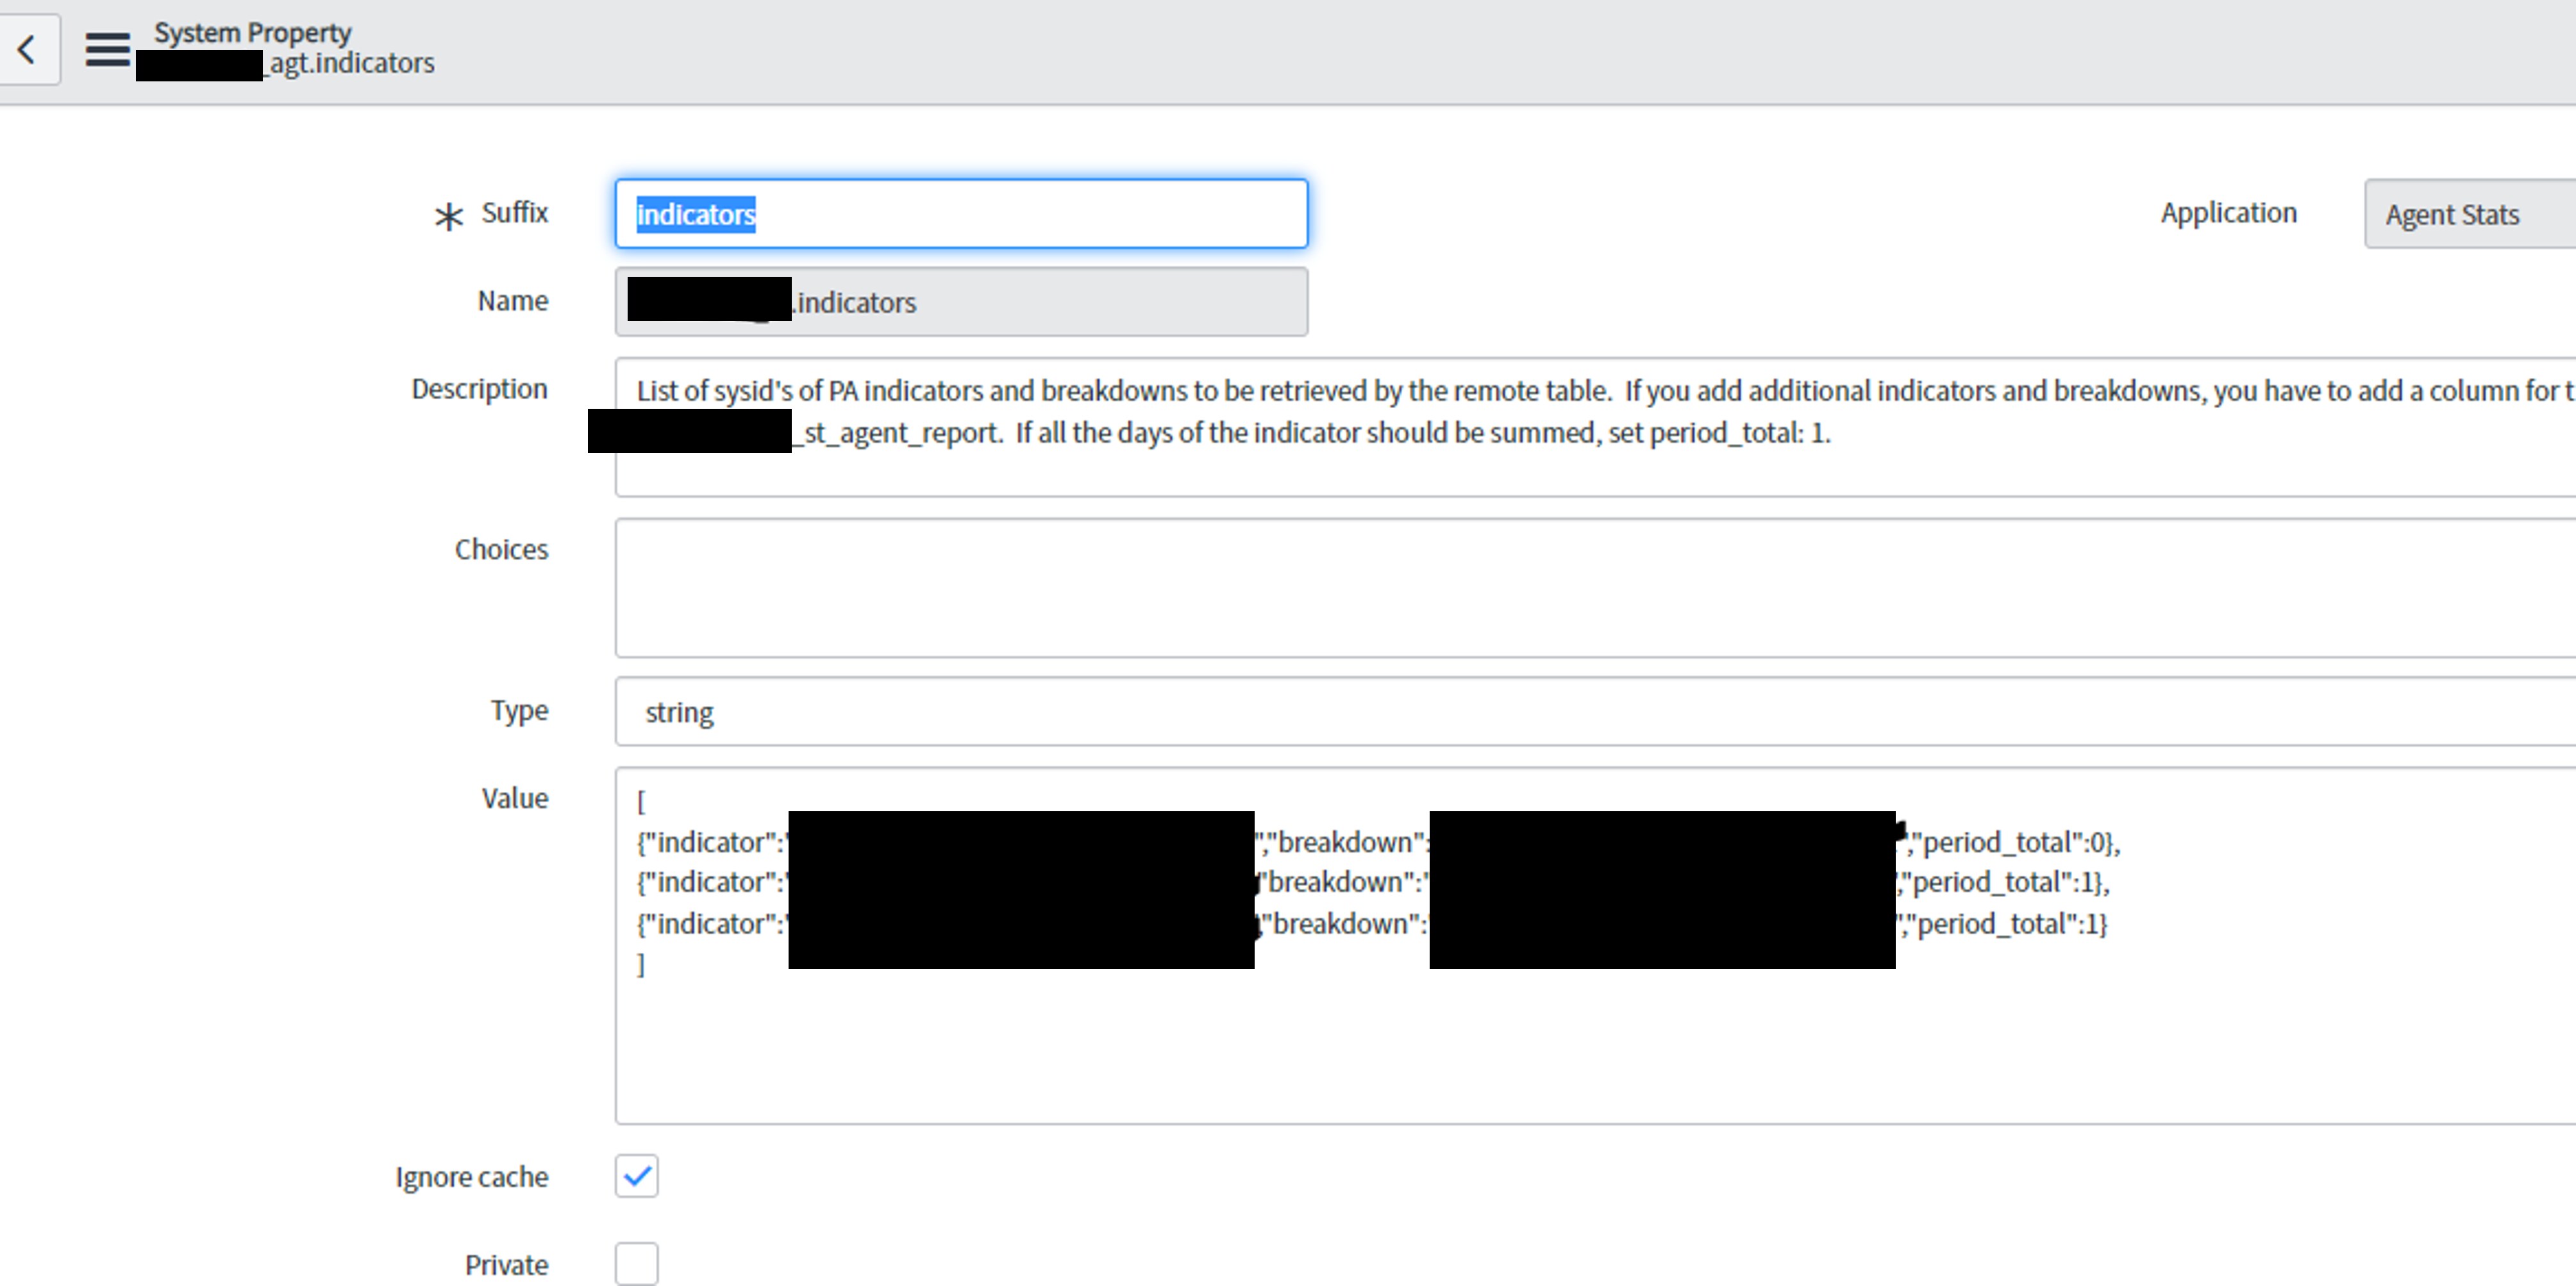Click the Ignore cache label
This screenshot has width=2576, height=1286.
(x=471, y=1177)
